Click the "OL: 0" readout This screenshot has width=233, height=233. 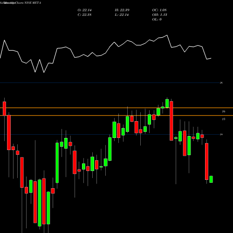(x=157, y=20)
